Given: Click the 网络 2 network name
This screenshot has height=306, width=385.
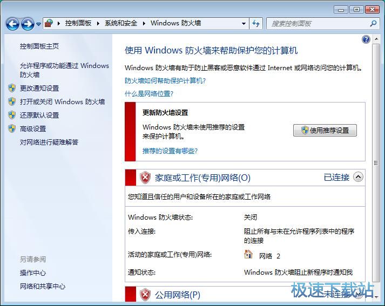Looking at the screenshot, I should 269,256.
